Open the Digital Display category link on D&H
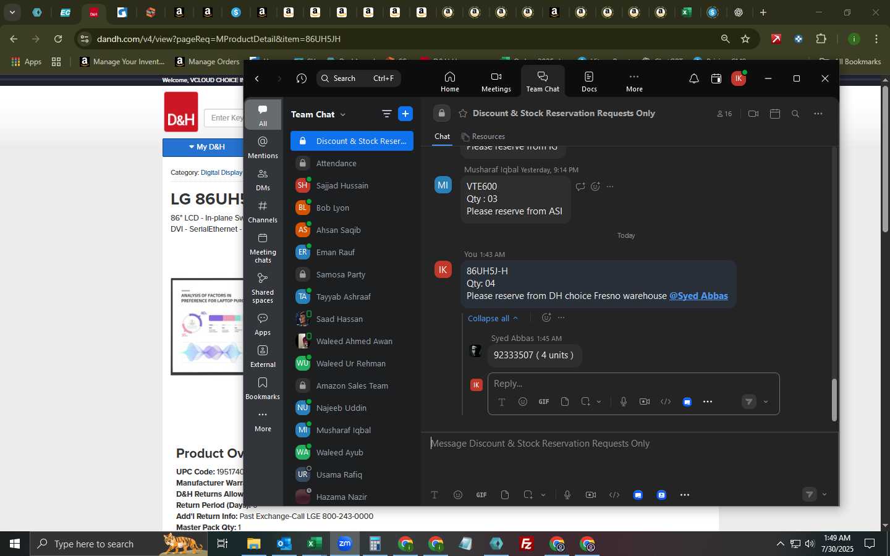 [x=221, y=172]
